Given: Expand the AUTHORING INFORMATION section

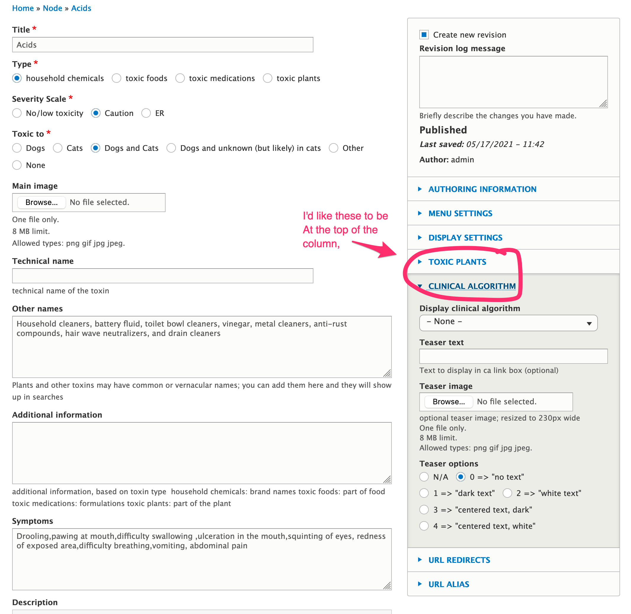Looking at the screenshot, I should click(482, 189).
